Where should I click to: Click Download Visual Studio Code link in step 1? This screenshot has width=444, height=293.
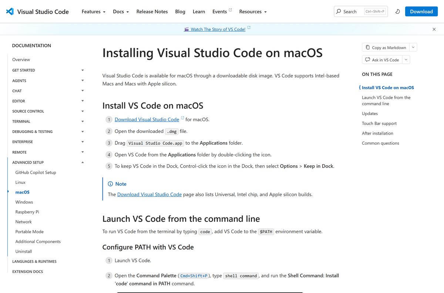[147, 119]
